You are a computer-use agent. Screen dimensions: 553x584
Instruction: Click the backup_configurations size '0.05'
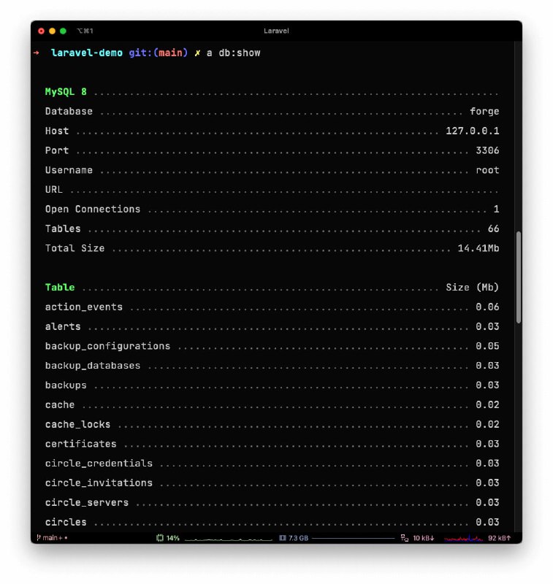point(487,346)
